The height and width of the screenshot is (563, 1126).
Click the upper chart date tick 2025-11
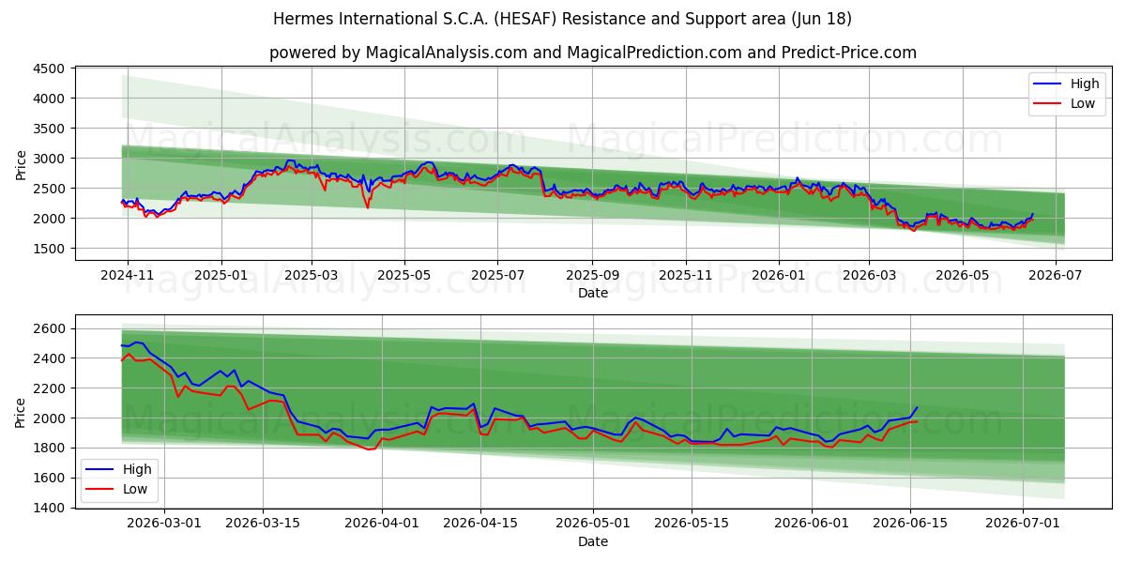tap(685, 276)
